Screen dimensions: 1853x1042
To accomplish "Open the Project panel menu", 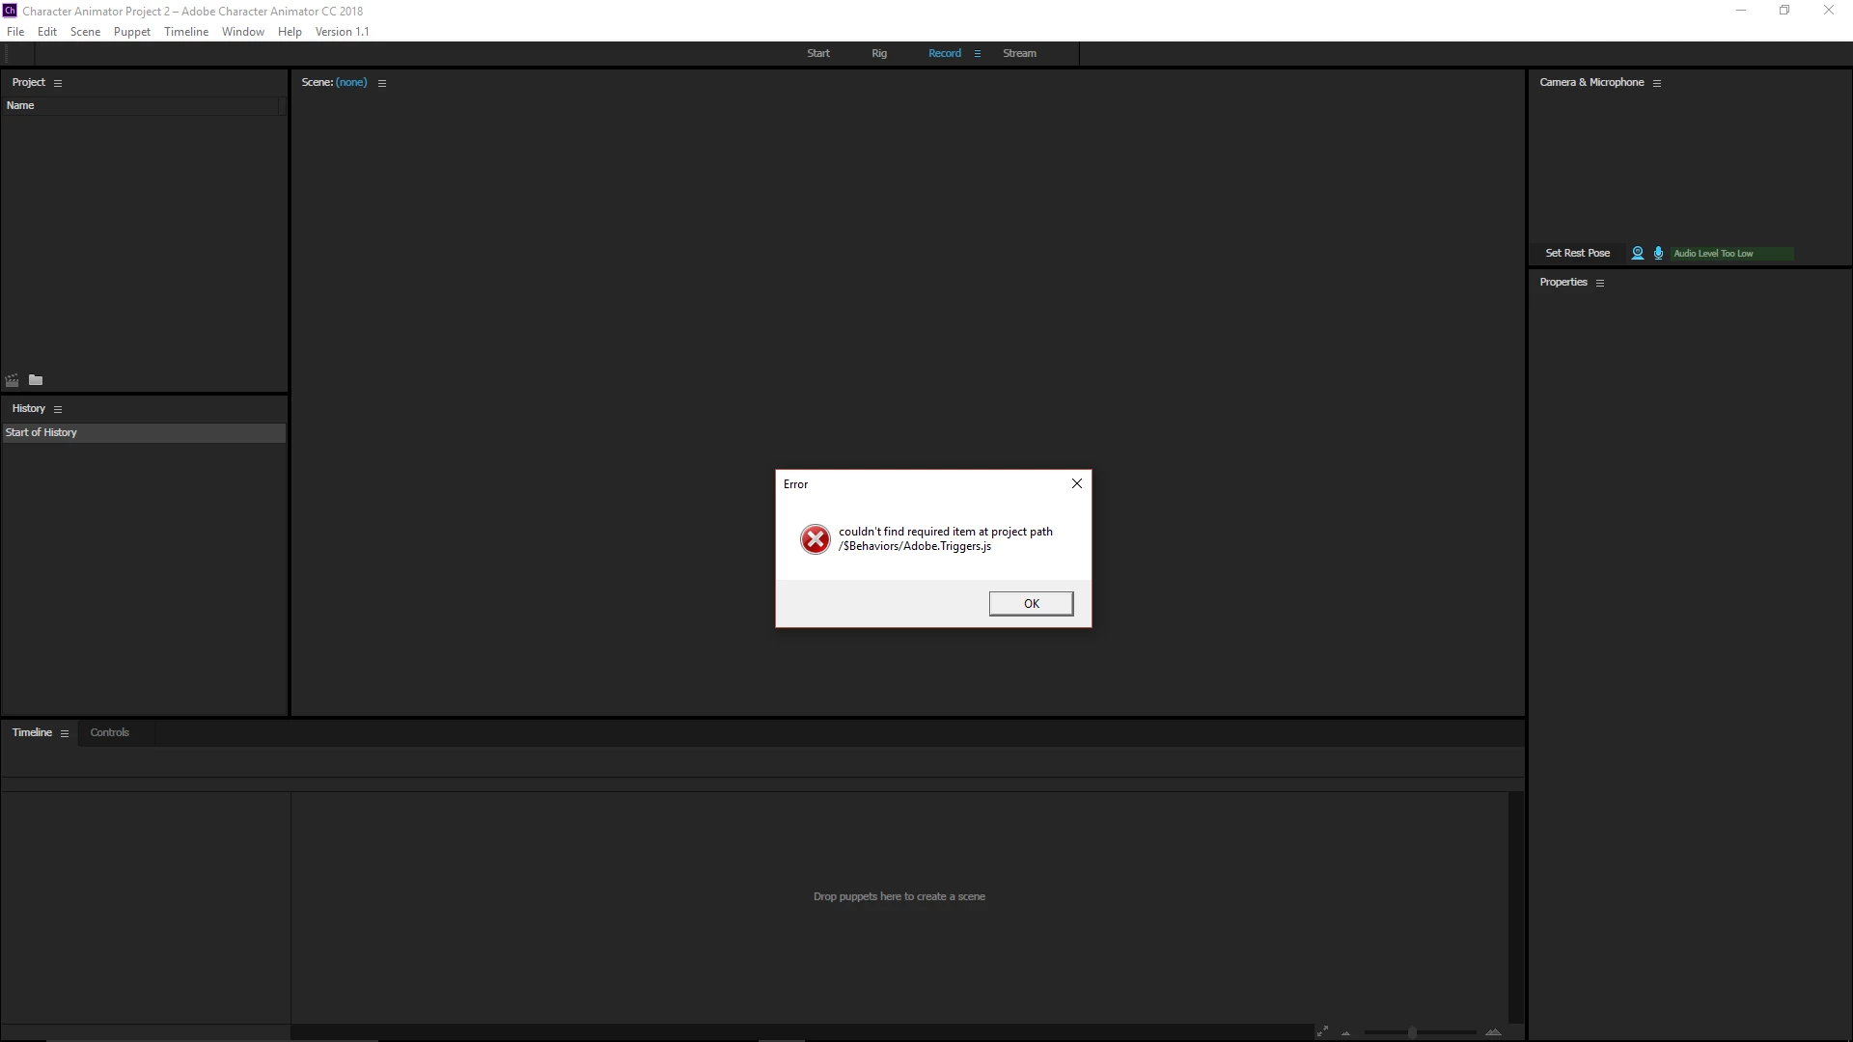I will click(58, 83).
